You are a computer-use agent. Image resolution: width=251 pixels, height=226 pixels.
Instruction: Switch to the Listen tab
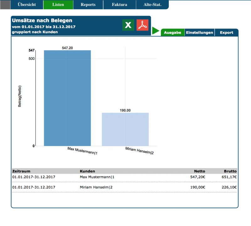point(58,5)
